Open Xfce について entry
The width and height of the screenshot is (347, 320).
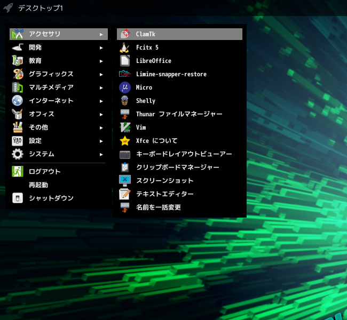tap(179, 141)
